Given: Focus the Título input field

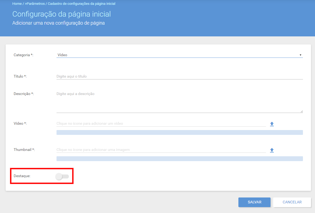Looking at the screenshot, I should [x=179, y=76].
